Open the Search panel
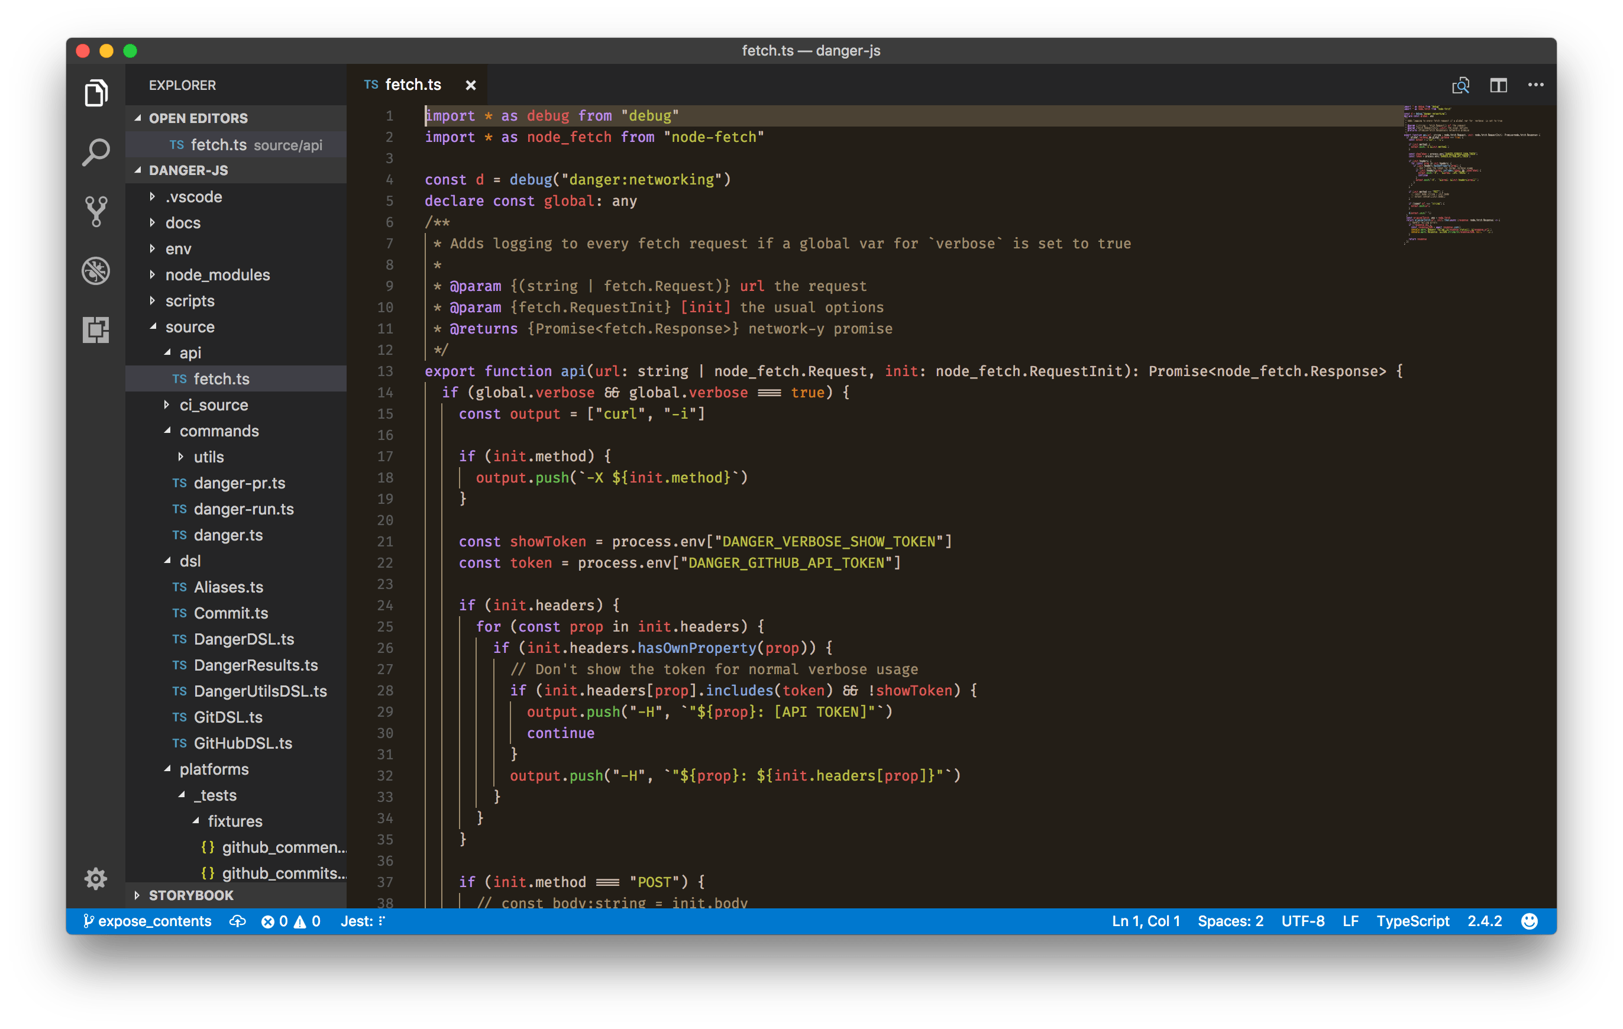Viewport: 1623px width, 1029px height. point(96,151)
